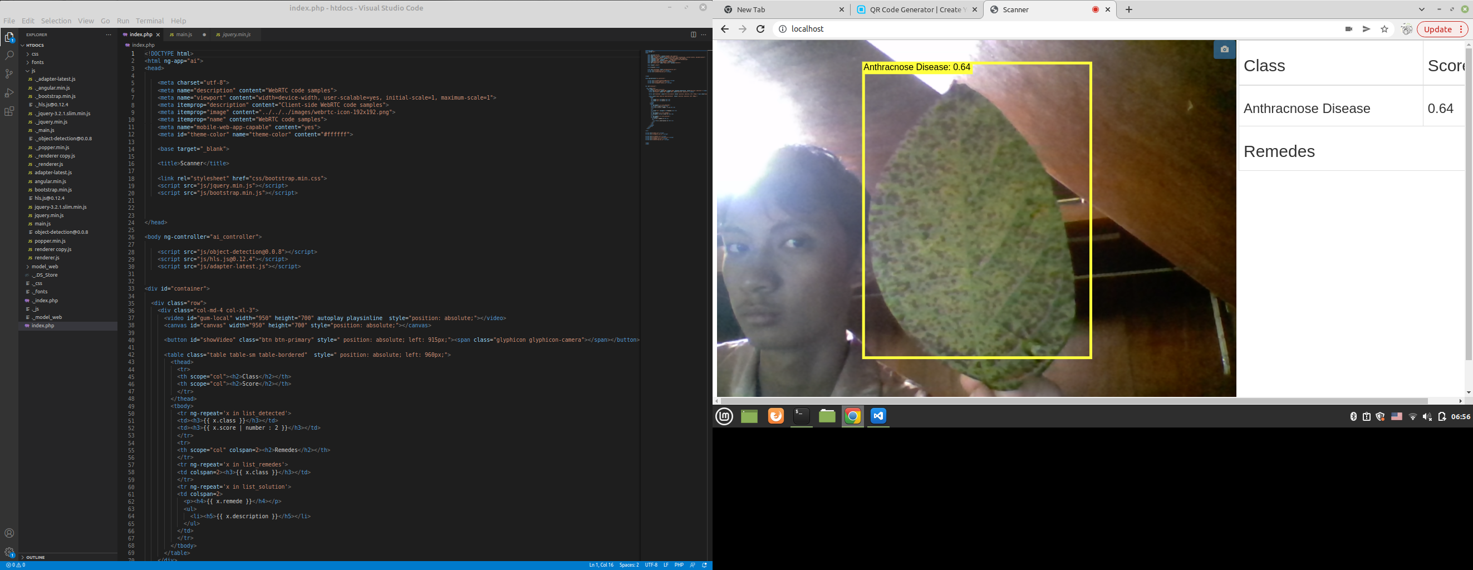
Task: Click the camera access icon in address bar
Action: click(1349, 29)
